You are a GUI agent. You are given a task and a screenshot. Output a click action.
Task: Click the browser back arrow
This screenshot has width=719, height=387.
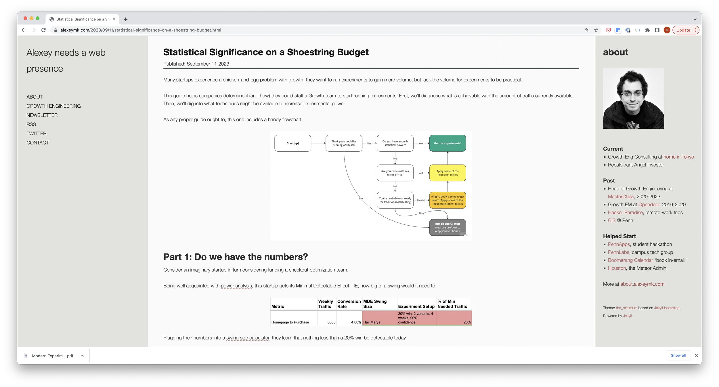coord(24,30)
